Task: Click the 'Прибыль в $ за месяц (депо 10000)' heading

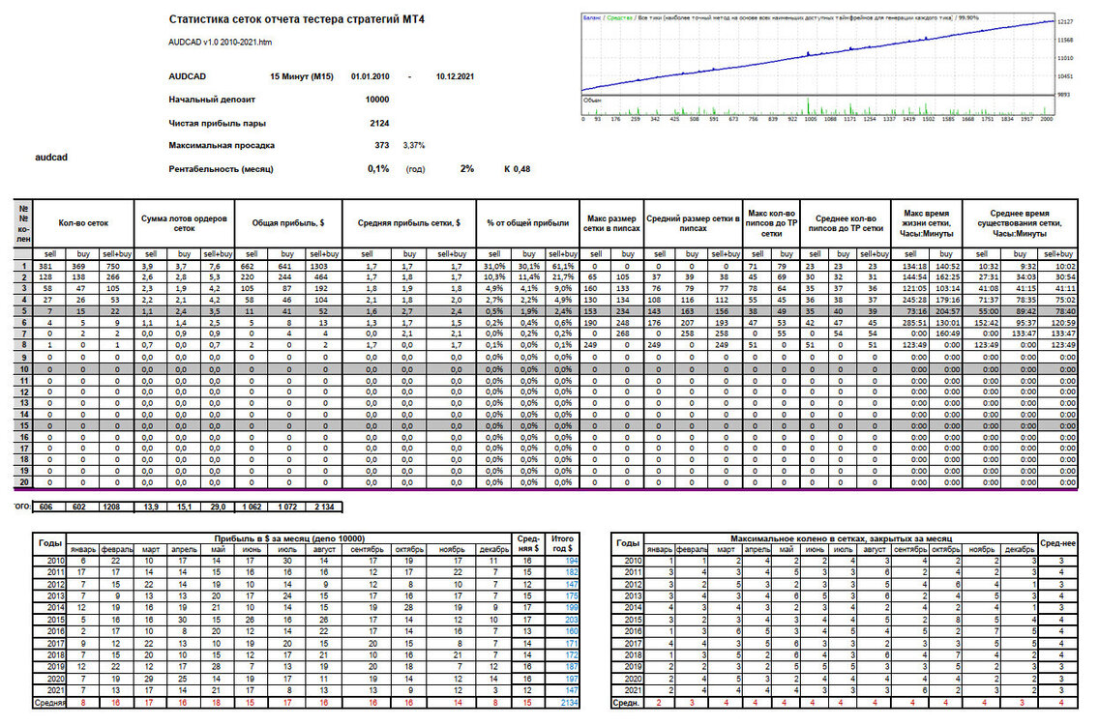Action: tap(289, 538)
